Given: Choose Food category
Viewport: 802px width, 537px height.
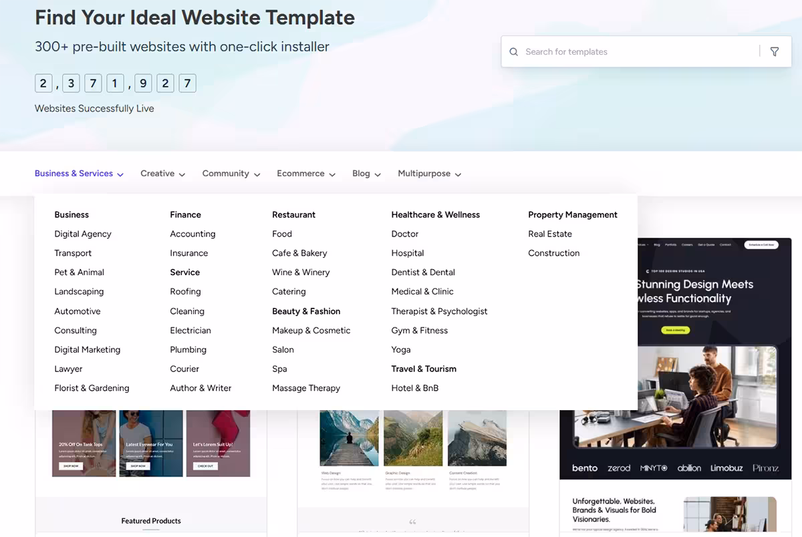Looking at the screenshot, I should [282, 234].
